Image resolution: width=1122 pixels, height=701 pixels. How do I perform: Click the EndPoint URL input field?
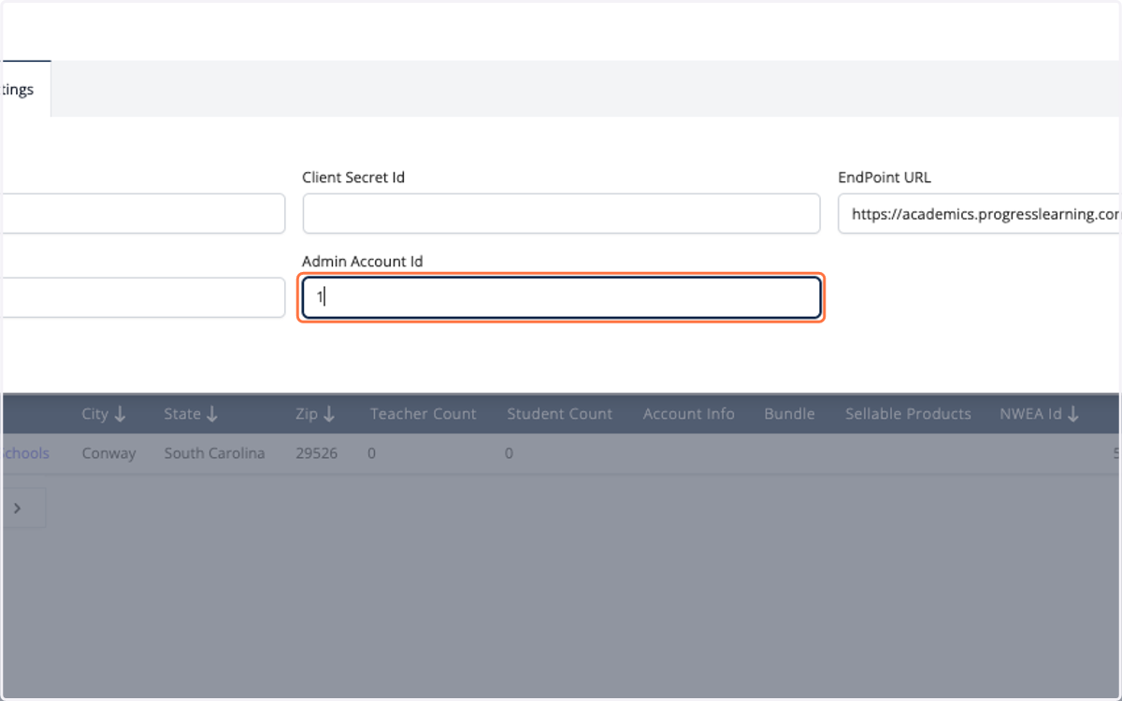click(x=980, y=214)
